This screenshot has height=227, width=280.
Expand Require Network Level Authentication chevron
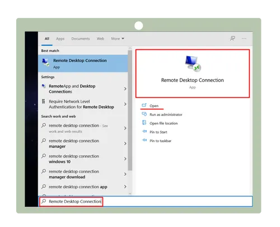[x=125, y=104]
